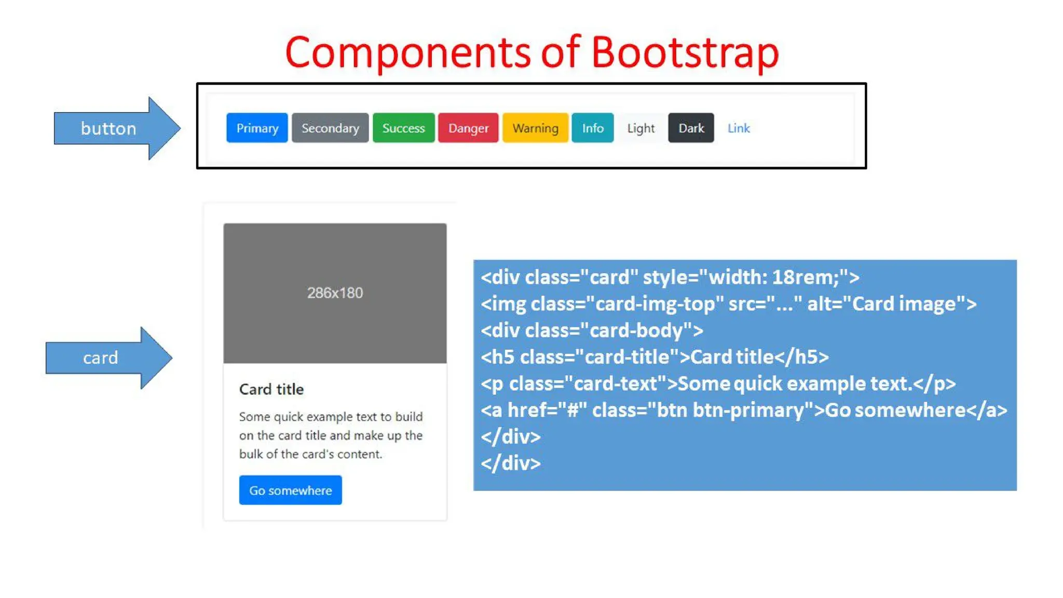
Task: Click the green Success button
Action: click(x=403, y=128)
